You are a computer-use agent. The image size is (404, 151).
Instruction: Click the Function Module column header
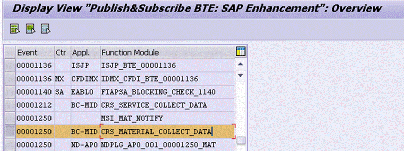pos(168,53)
